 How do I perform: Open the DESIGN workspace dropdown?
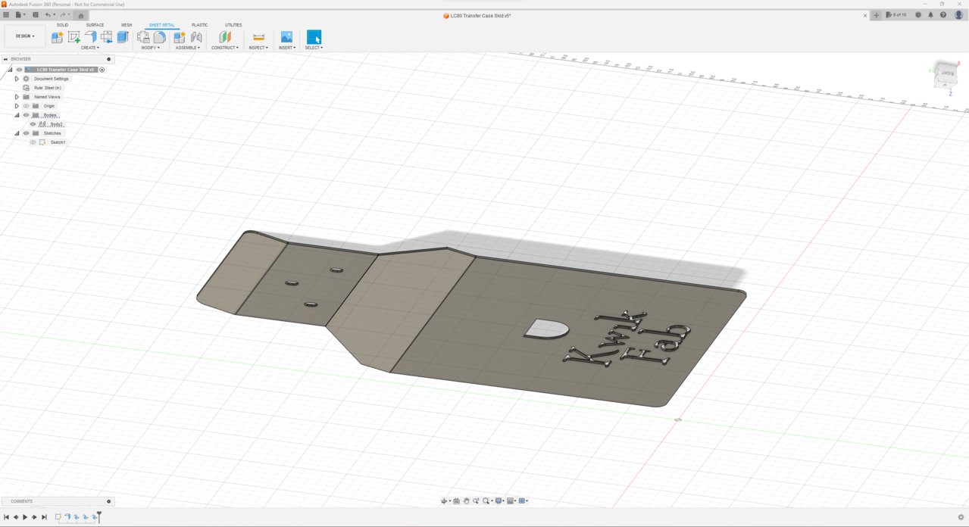[25, 36]
